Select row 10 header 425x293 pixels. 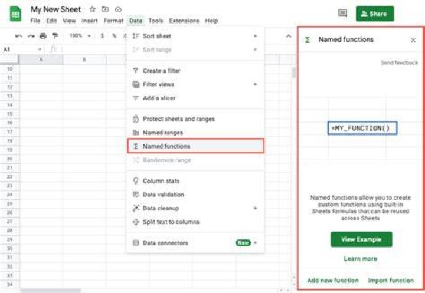click(x=10, y=69)
